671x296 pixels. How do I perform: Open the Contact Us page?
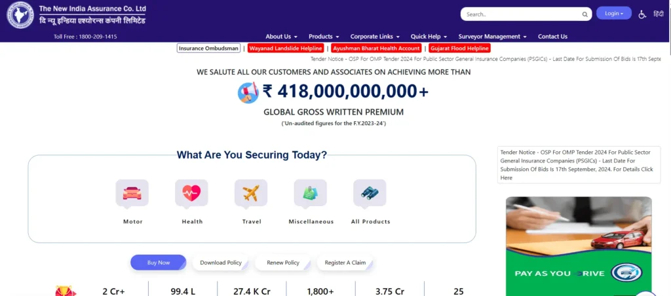(x=552, y=37)
